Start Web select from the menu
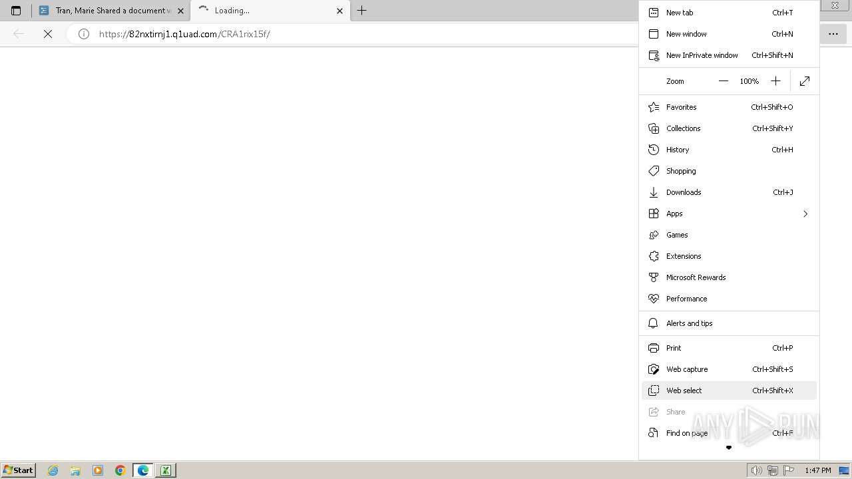This screenshot has height=479, width=852. 729,391
